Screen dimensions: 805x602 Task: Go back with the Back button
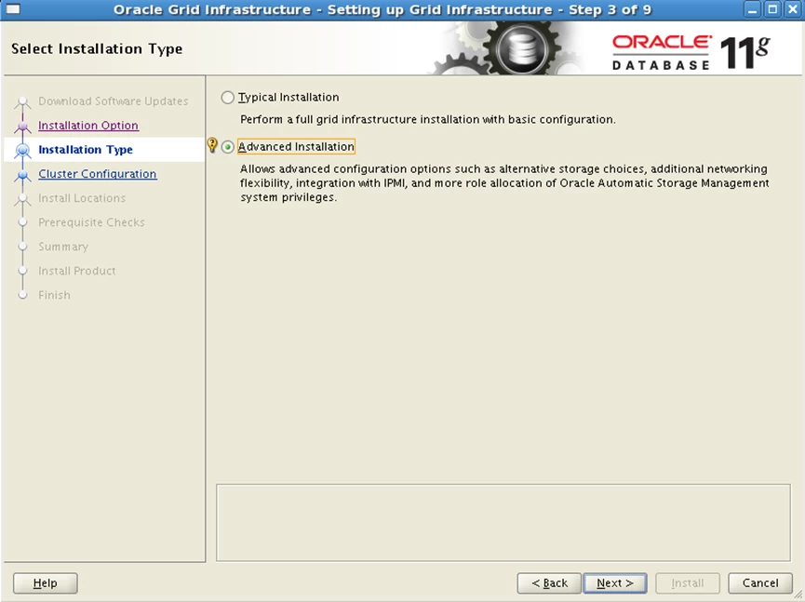[x=549, y=583]
